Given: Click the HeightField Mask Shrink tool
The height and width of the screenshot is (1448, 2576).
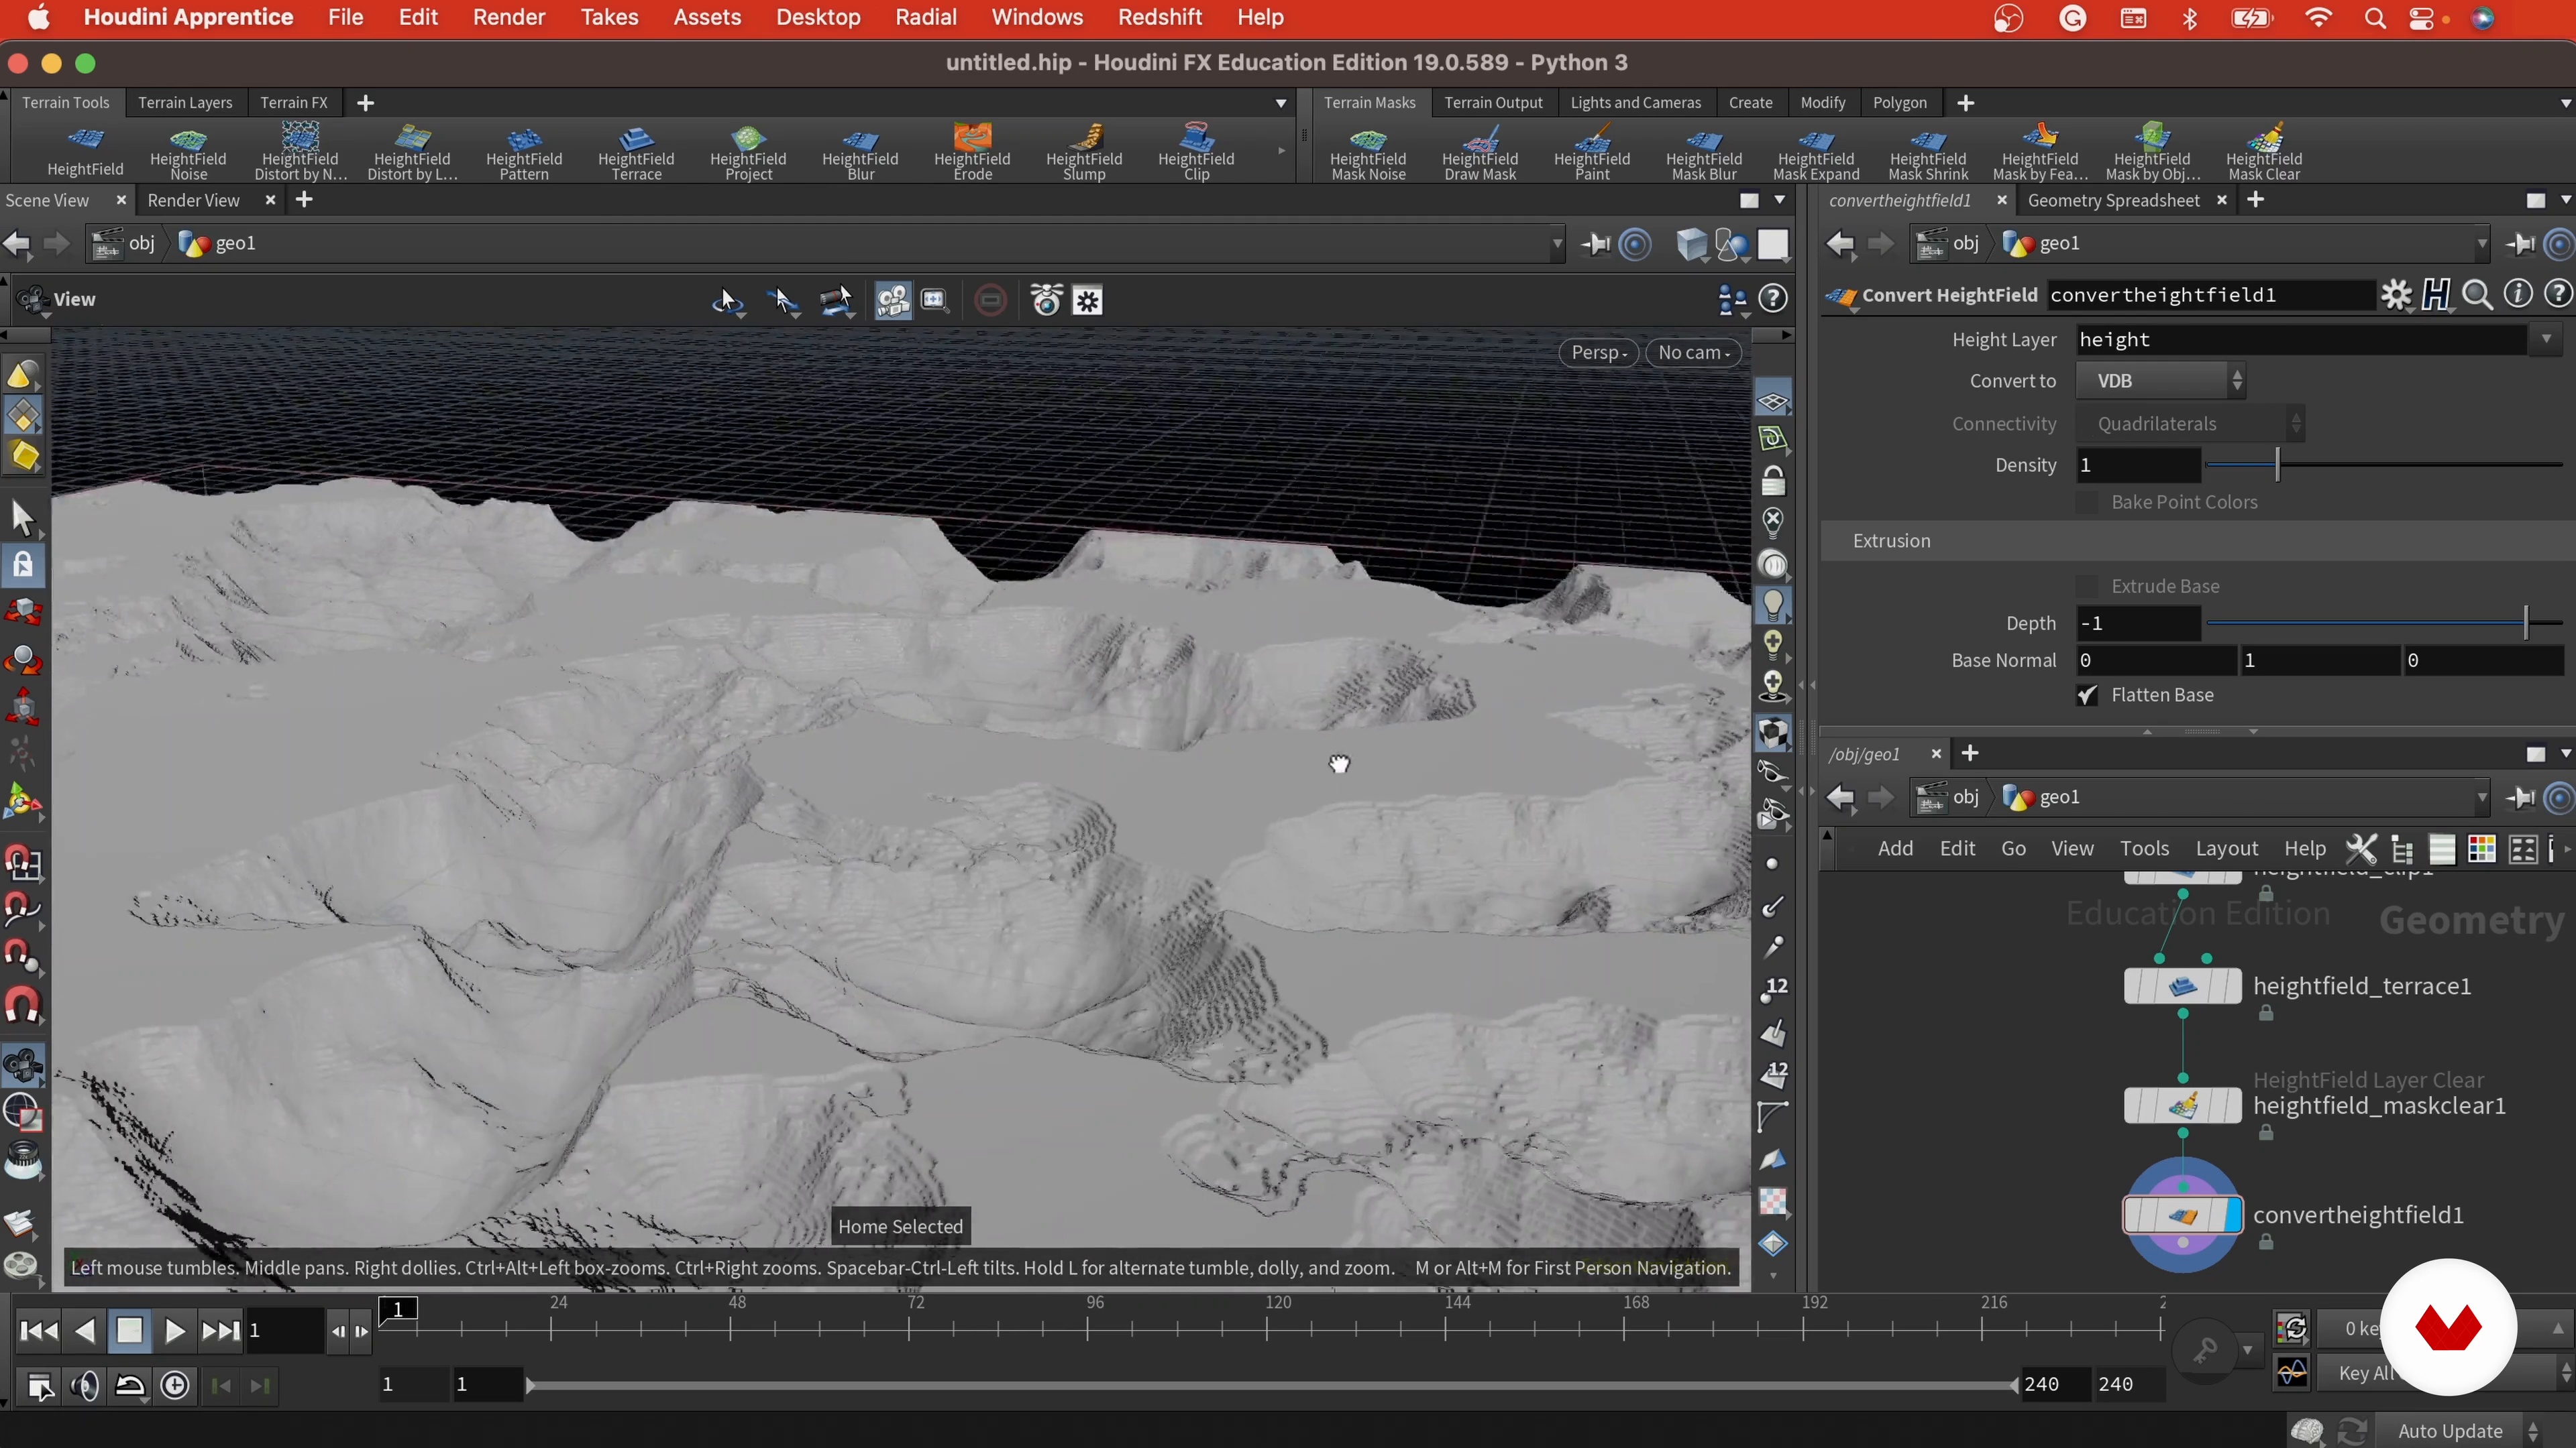Looking at the screenshot, I should pyautogui.click(x=1928, y=152).
